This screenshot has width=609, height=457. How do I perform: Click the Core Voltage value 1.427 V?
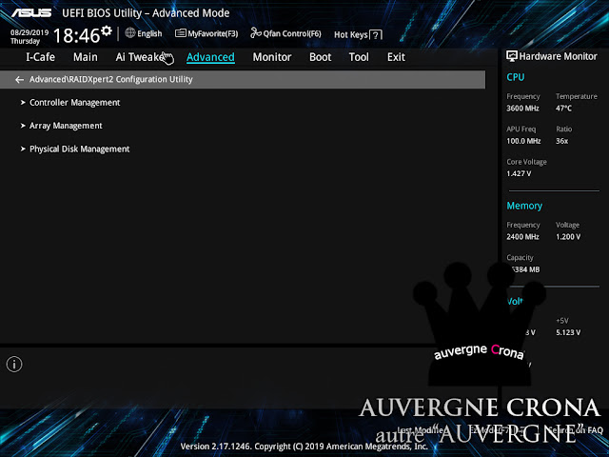coord(519,173)
